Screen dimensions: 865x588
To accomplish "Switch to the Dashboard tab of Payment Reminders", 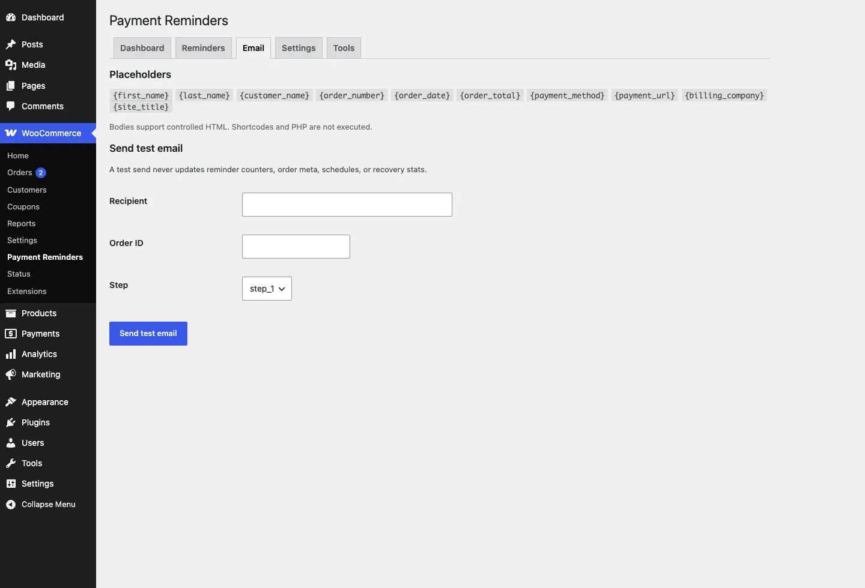I will pos(142,48).
